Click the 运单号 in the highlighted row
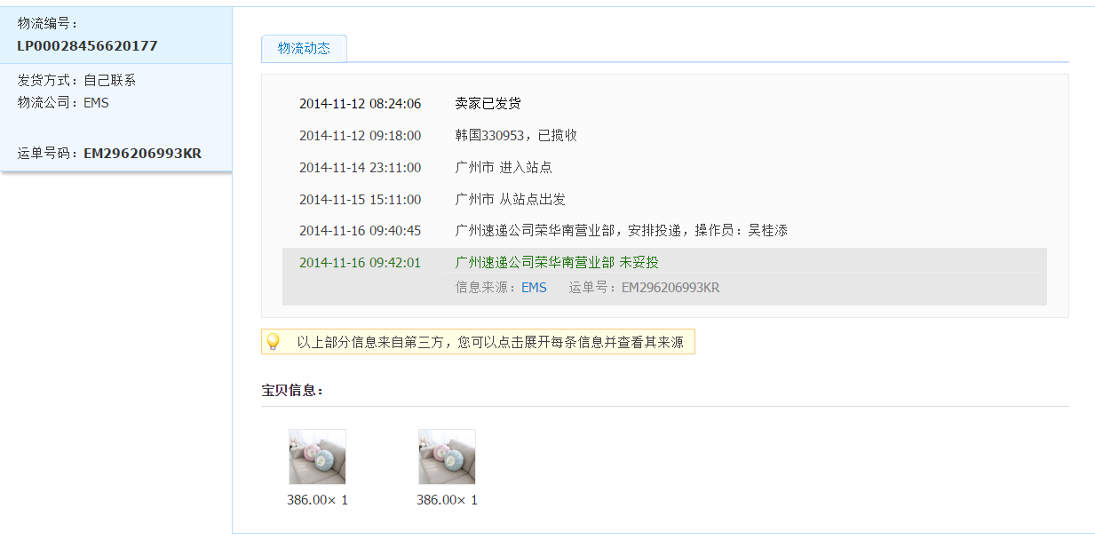This screenshot has width=1095, height=548. tap(670, 288)
